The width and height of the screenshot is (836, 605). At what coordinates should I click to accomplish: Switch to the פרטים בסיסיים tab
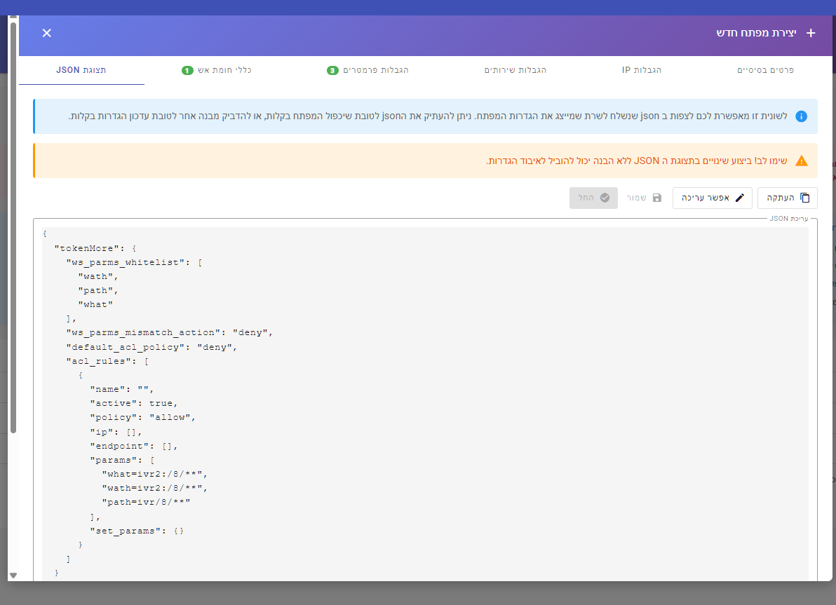tap(765, 70)
